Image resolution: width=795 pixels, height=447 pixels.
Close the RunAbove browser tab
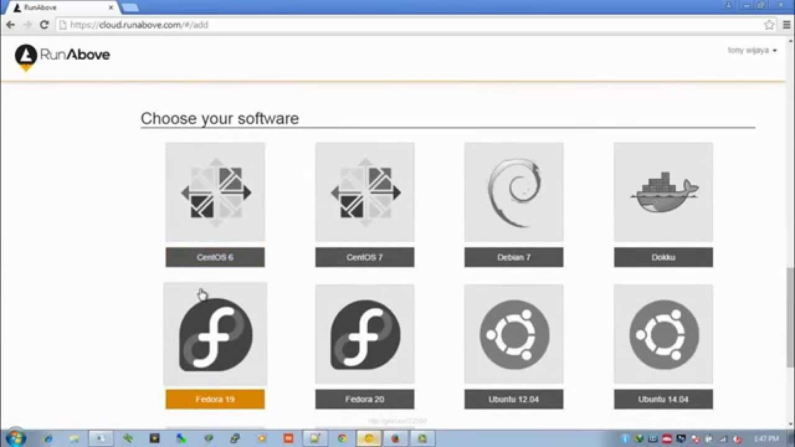pos(111,7)
